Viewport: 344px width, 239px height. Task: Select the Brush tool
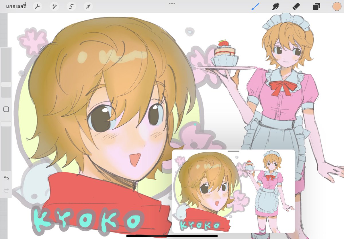pyautogui.click(x=255, y=6)
